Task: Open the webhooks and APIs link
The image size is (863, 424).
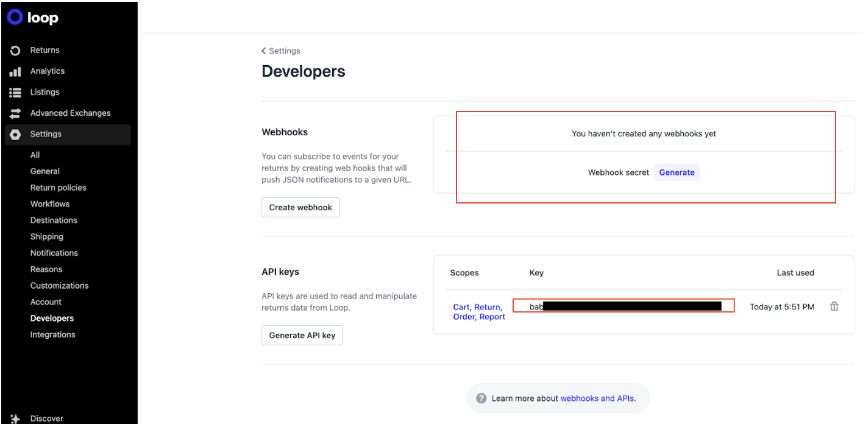Action: click(x=597, y=398)
